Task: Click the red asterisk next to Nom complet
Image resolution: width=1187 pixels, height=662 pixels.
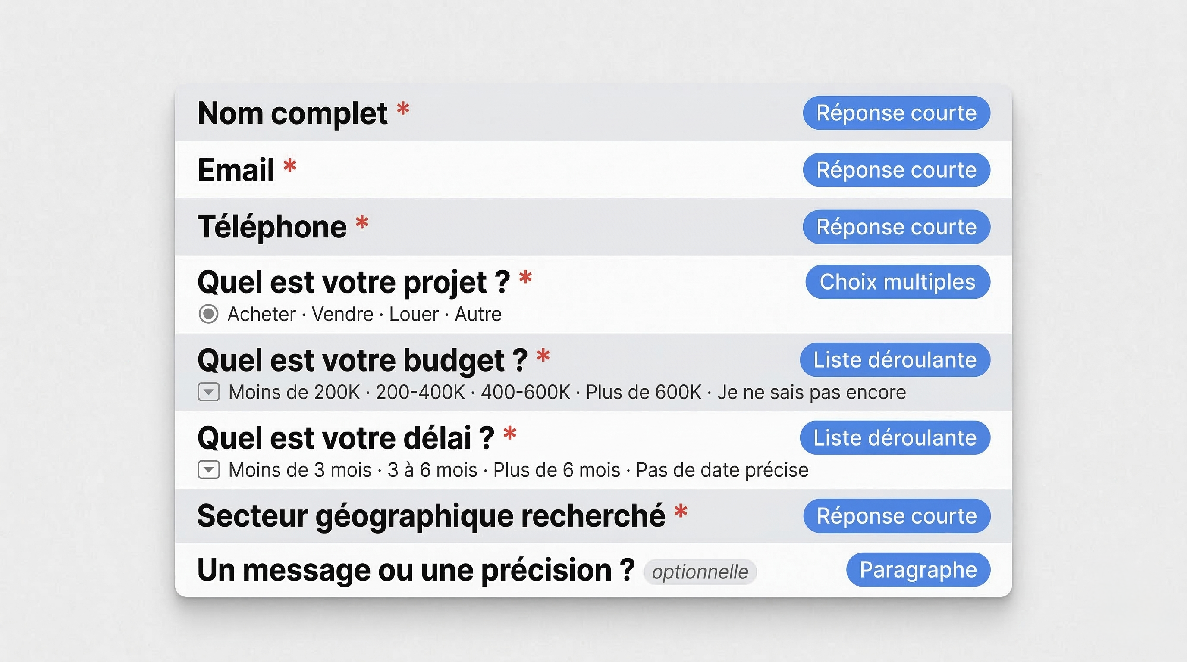Action: [403, 109]
